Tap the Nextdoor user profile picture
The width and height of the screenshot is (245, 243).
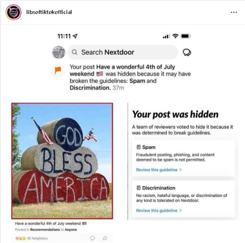(x=59, y=53)
